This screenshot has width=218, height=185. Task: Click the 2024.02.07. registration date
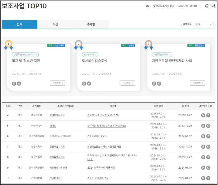pyautogui.click(x=185, y=136)
